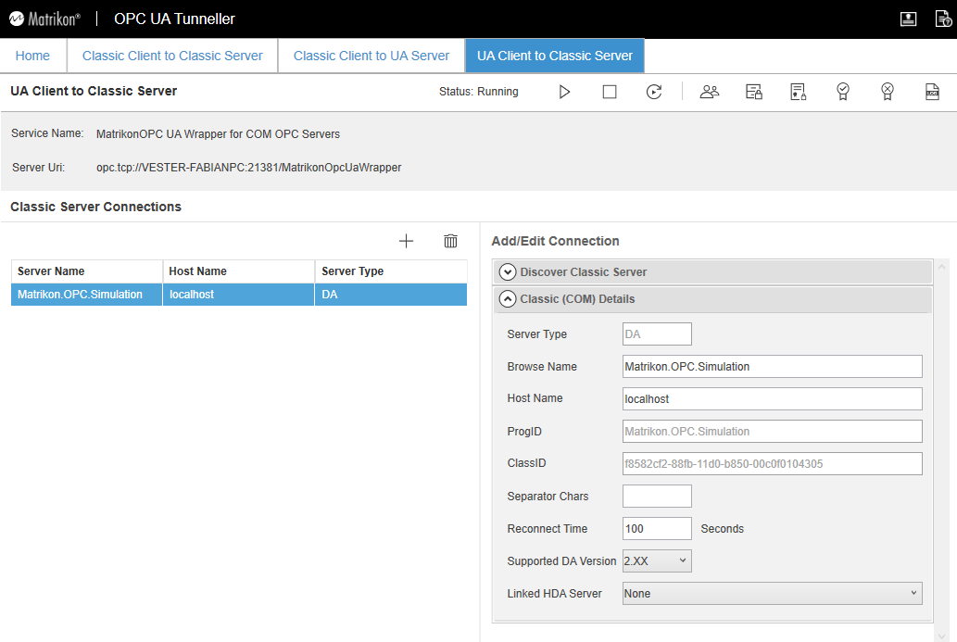Click scrollbar up arrow in edit panel
This screenshot has width=957, height=642.
[942, 267]
